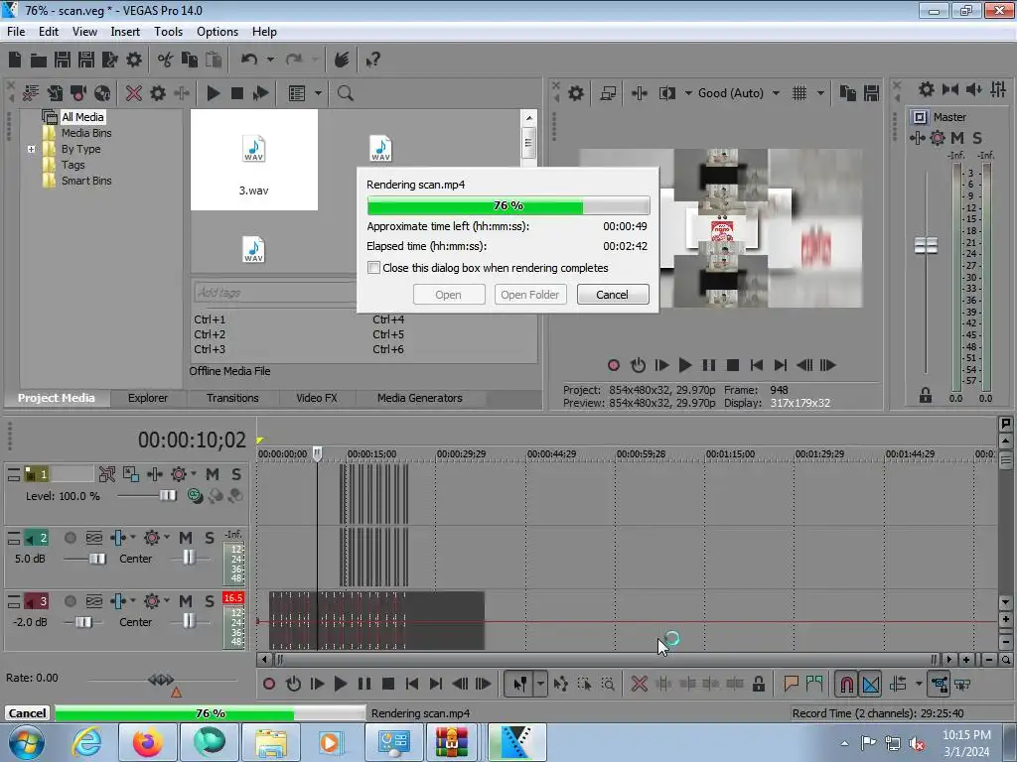The image size is (1017, 762).
Task: Open the Undo history dropdown arrow
Action: coord(270,60)
